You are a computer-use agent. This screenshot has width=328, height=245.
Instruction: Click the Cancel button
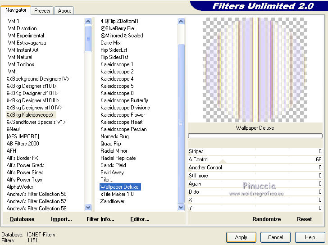point(275,237)
